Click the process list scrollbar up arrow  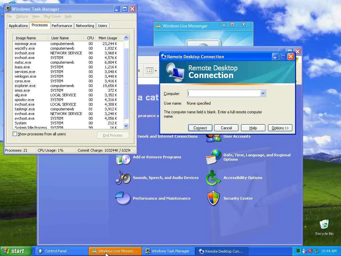coord(126,38)
